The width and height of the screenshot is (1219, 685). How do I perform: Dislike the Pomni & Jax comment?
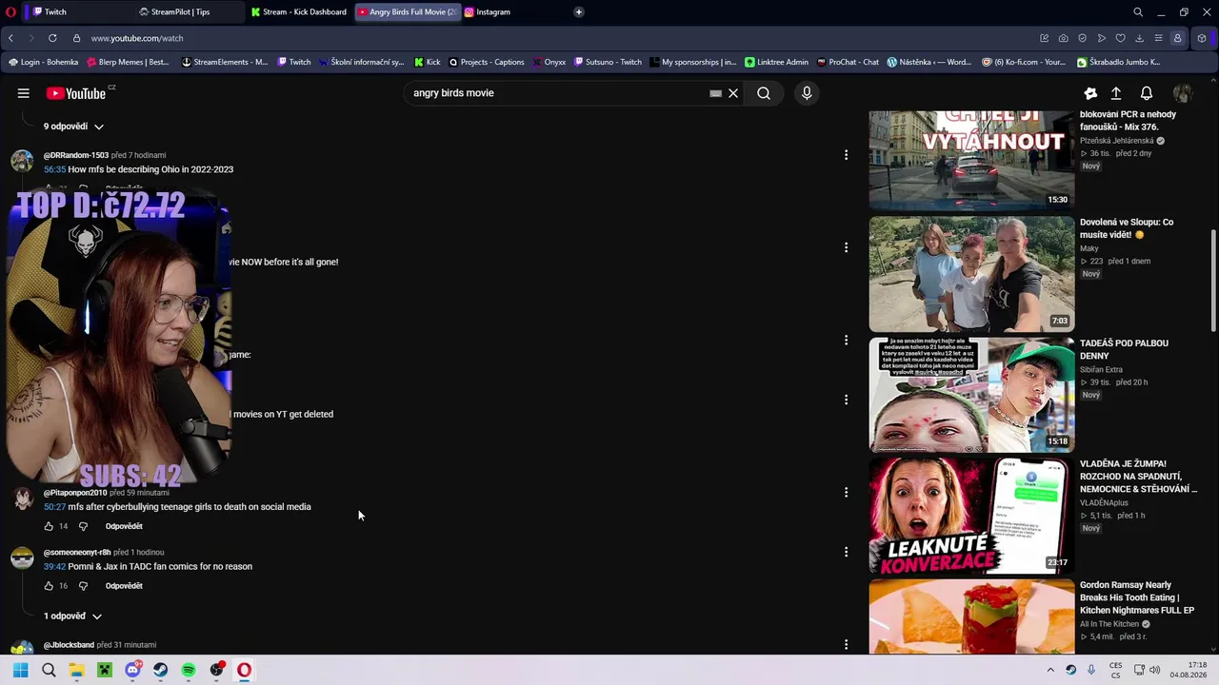point(83,586)
